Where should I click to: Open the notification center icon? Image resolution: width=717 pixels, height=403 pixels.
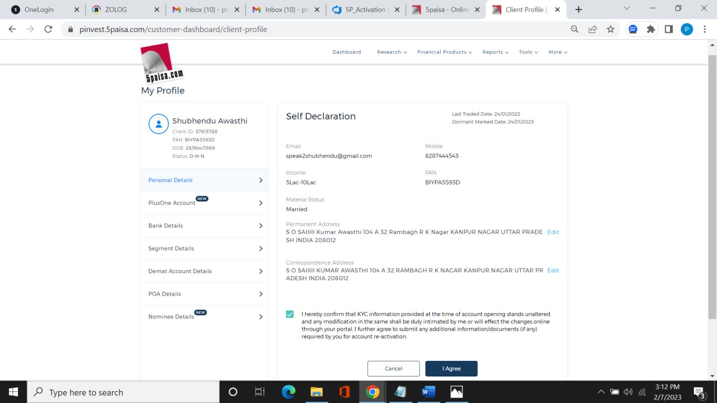coord(699,392)
